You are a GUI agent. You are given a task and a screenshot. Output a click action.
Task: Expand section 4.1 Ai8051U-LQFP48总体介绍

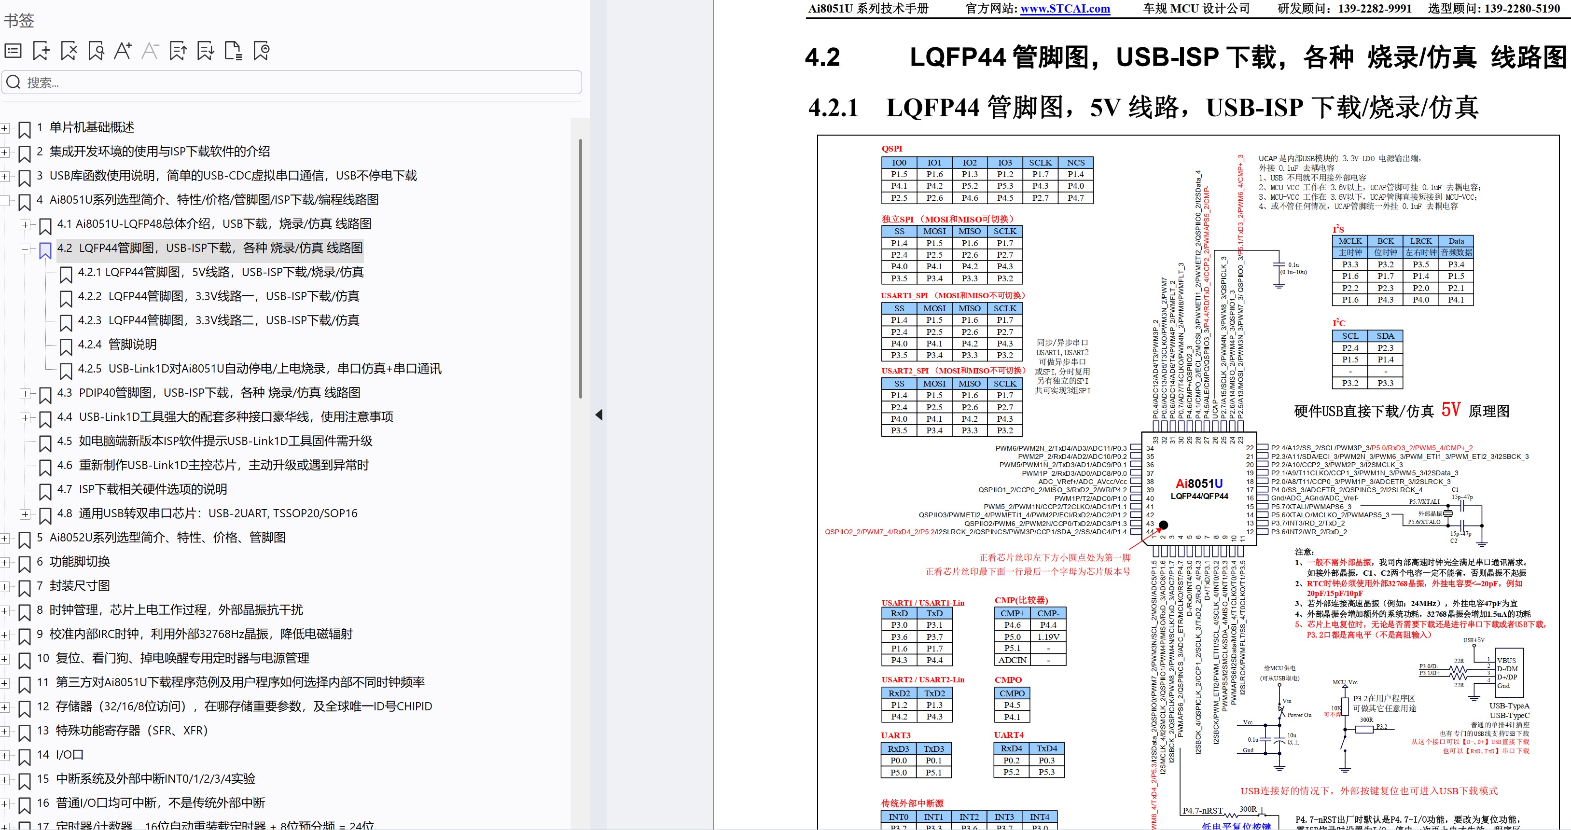(x=25, y=224)
